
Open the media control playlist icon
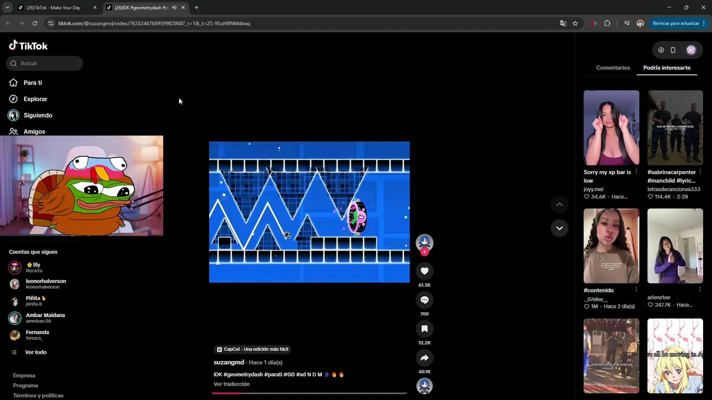627,23
